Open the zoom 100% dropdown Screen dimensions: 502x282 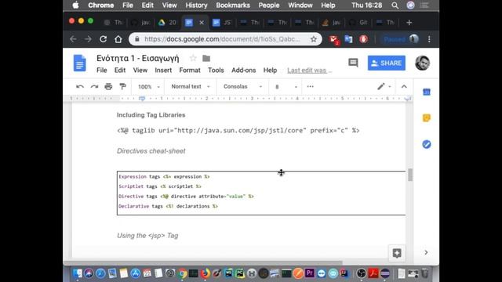[148, 86]
